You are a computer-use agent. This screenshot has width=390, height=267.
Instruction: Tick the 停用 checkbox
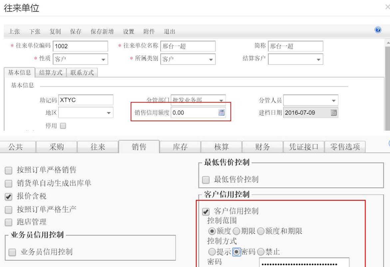63,126
